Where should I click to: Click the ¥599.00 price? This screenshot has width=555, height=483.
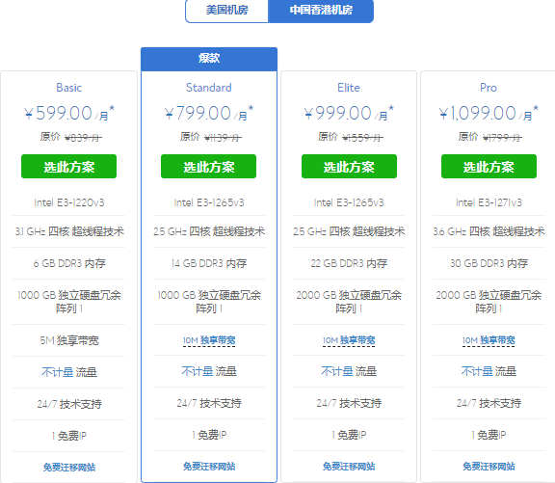[x=69, y=114]
